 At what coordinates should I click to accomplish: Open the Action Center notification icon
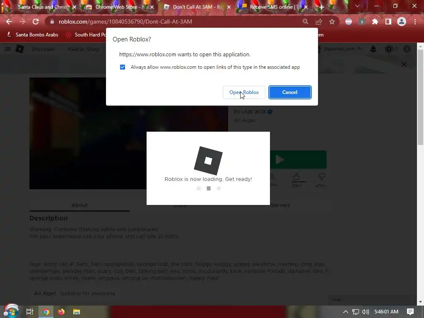tap(410, 312)
